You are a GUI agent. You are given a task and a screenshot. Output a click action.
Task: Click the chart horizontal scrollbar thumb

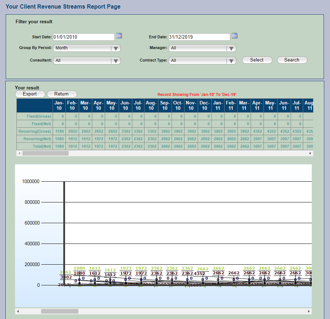(x=60, y=311)
